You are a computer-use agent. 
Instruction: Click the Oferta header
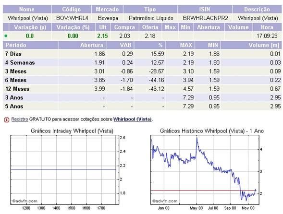pos(150,27)
